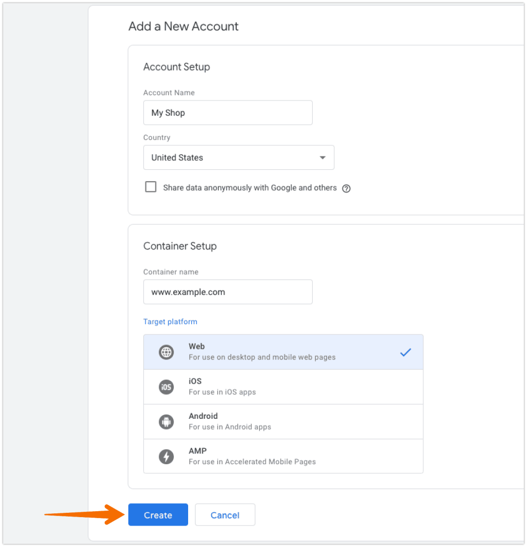Click the blue checkmark beside Web
The height and width of the screenshot is (547, 527).
406,351
